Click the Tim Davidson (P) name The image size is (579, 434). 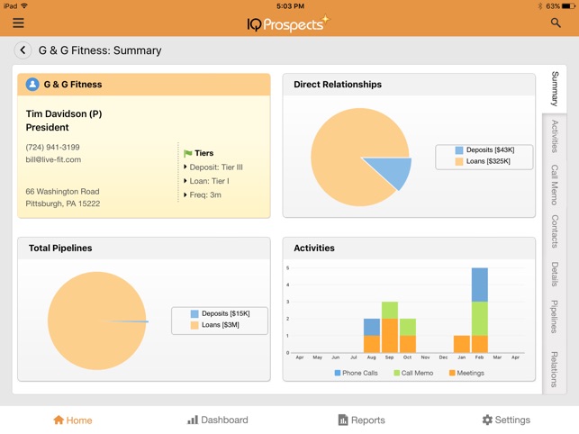[x=64, y=113]
